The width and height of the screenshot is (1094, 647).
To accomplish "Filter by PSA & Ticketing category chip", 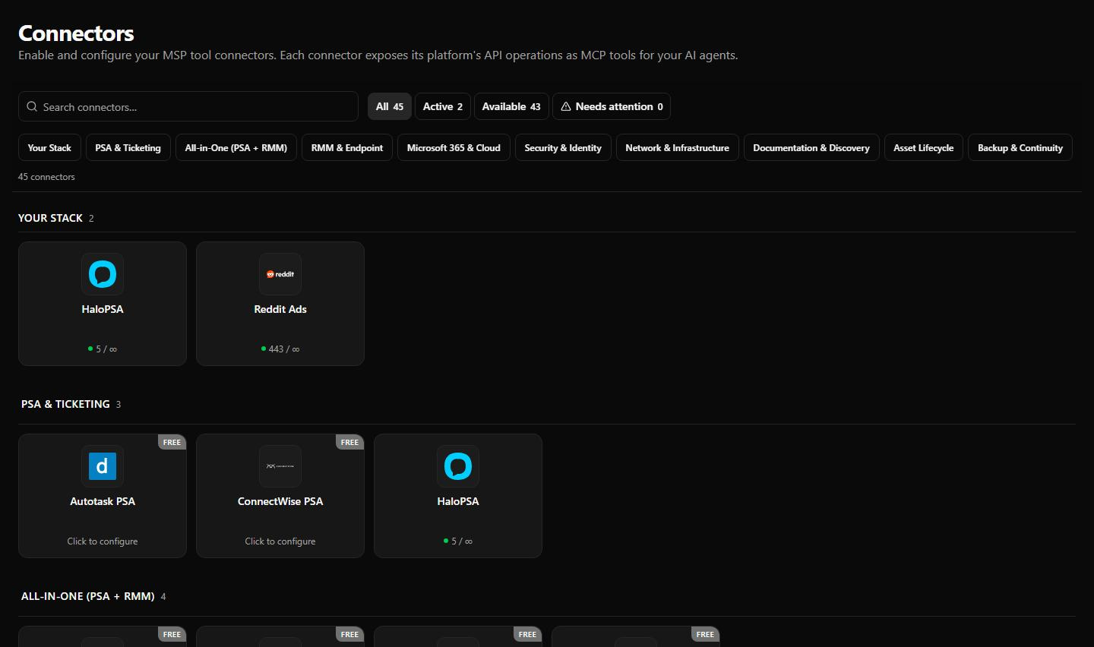I will pyautogui.click(x=128, y=148).
